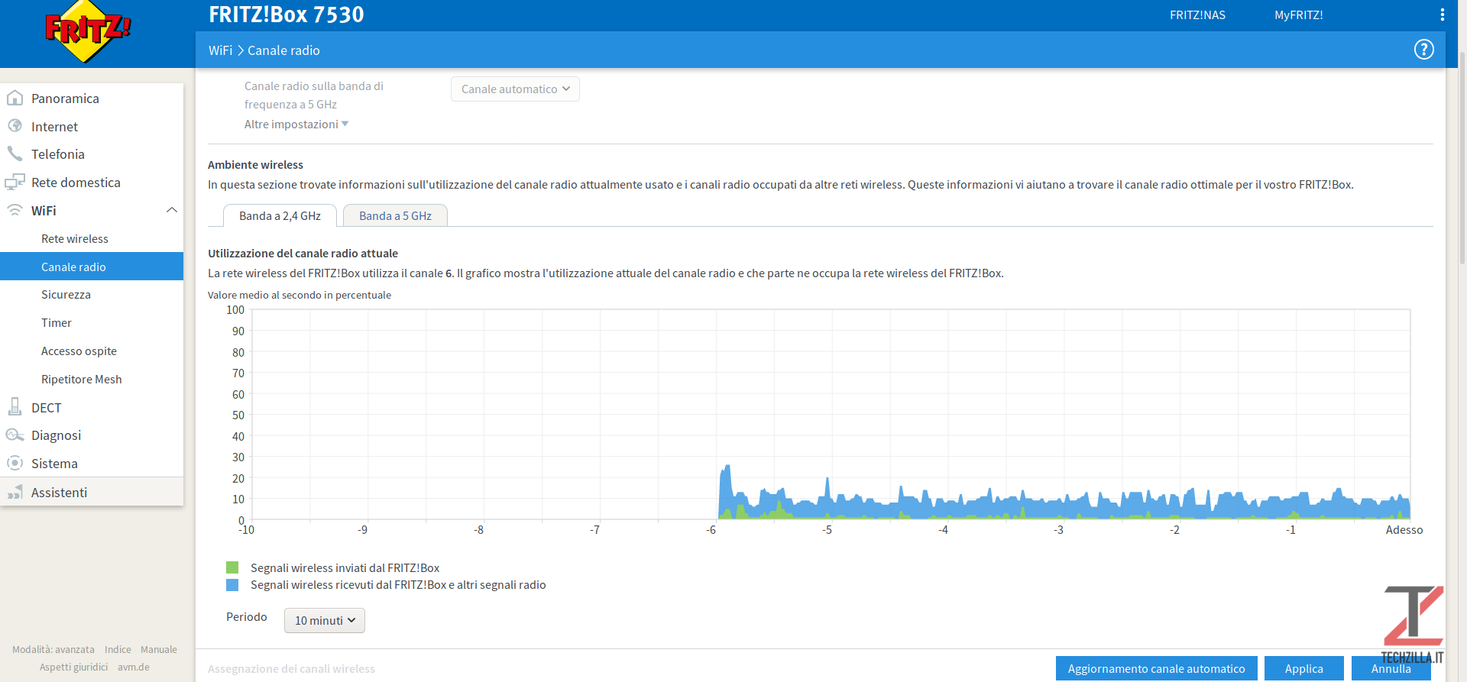Click the 'Adesso' axis label

1404,529
